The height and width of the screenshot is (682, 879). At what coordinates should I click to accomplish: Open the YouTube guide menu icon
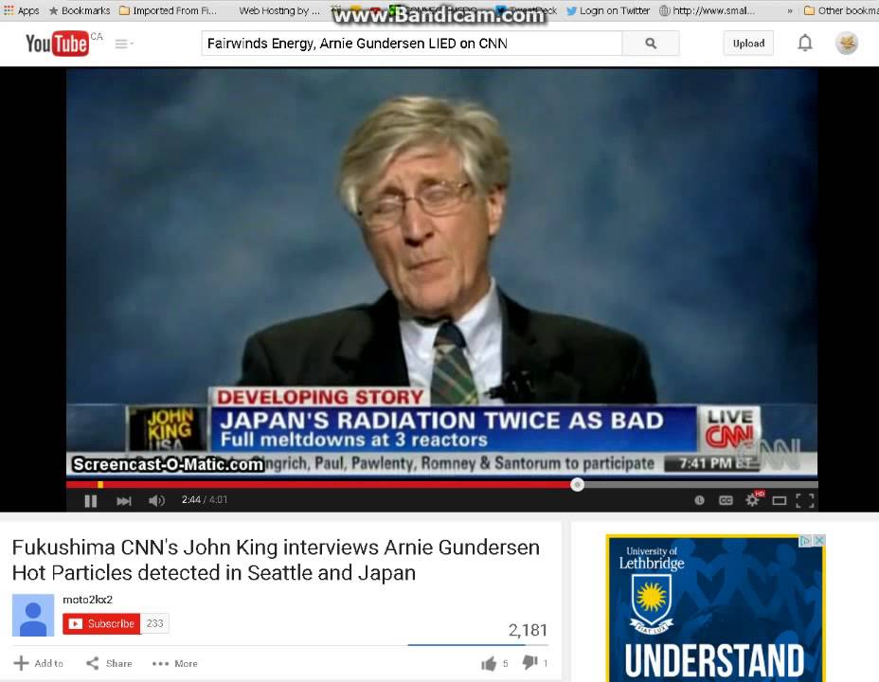tap(123, 44)
